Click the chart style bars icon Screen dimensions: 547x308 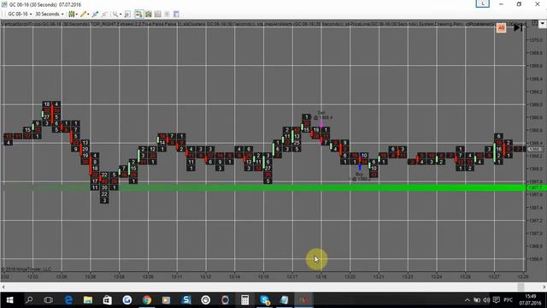[x=71, y=14]
